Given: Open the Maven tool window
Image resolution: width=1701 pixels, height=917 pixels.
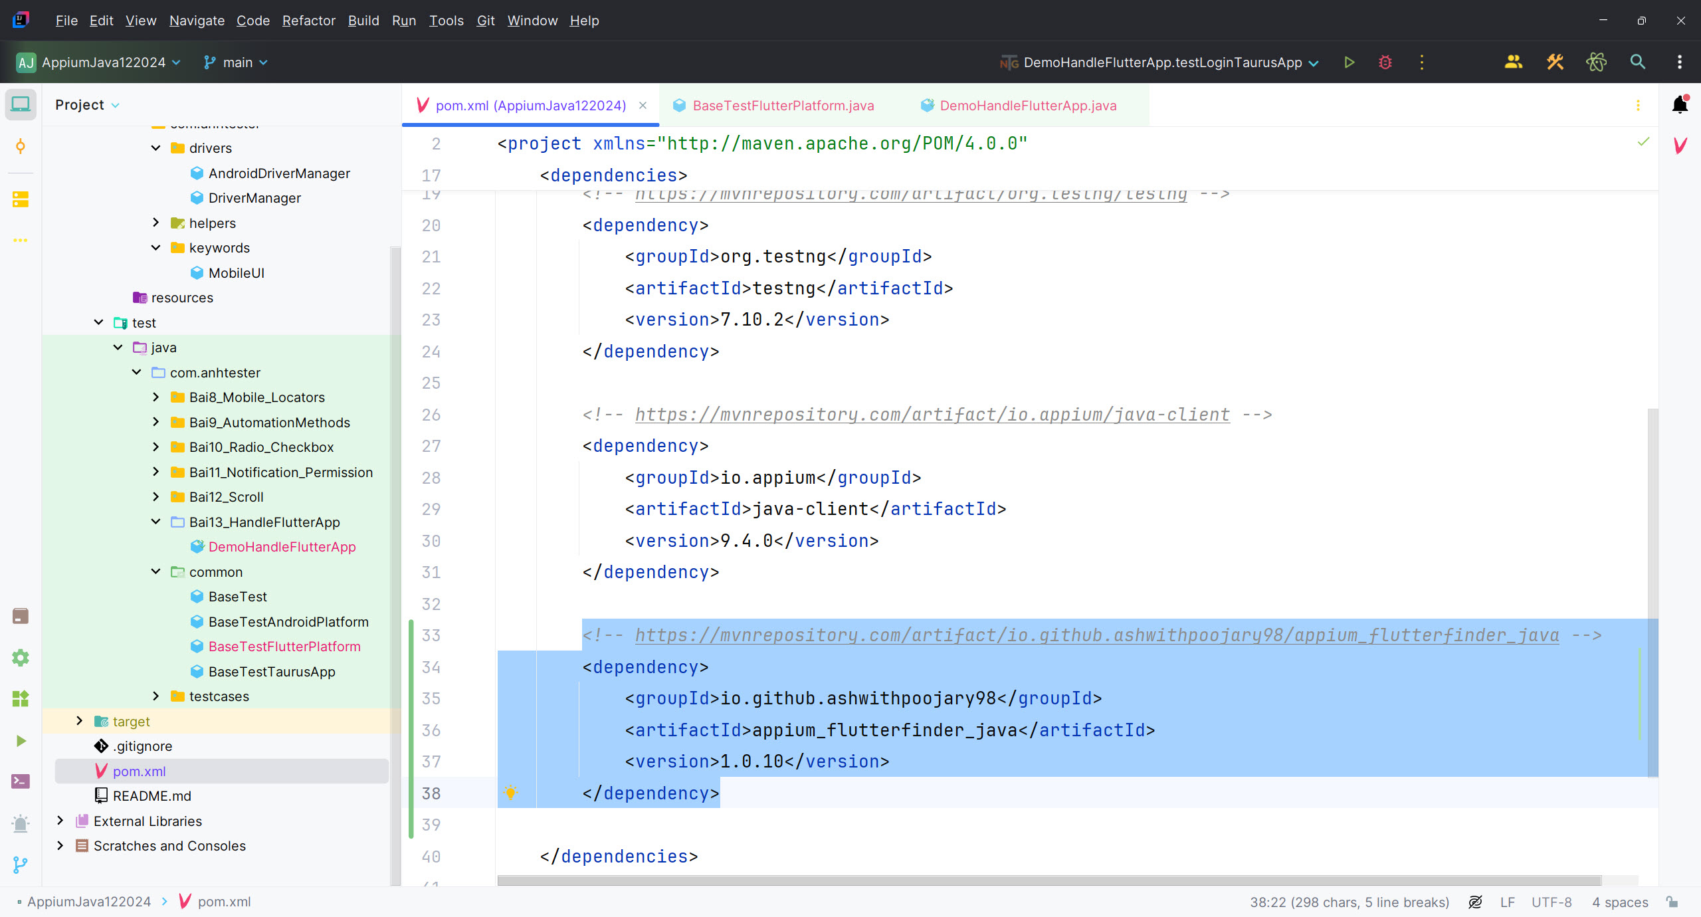Looking at the screenshot, I should 1680,146.
